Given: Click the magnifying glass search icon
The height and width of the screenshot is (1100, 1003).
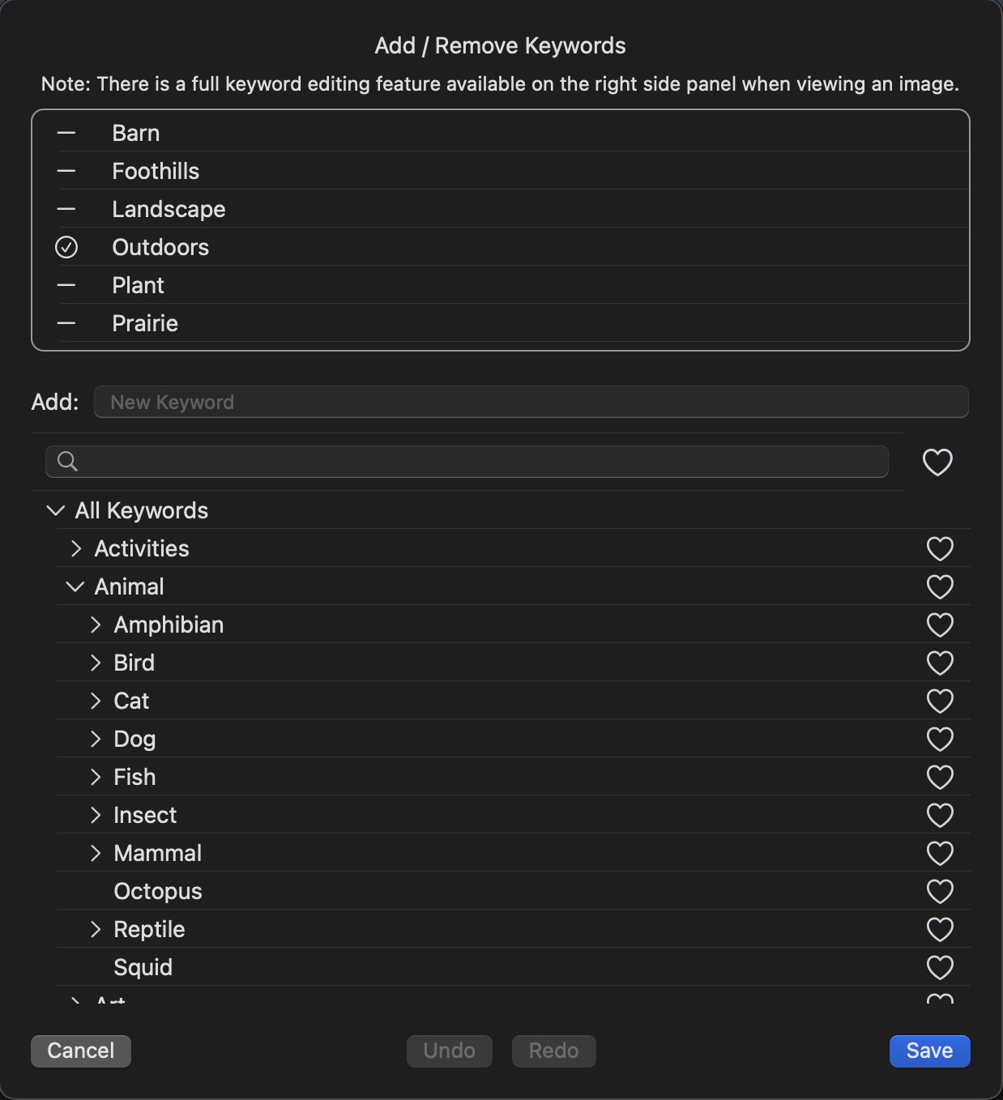Looking at the screenshot, I should click(x=68, y=462).
